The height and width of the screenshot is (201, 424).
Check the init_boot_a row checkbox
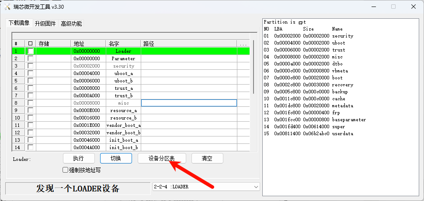coord(31,140)
